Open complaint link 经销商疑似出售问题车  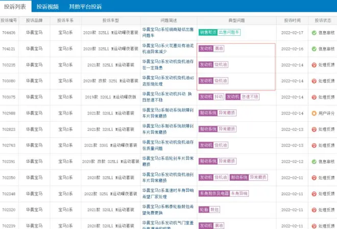point(168,32)
